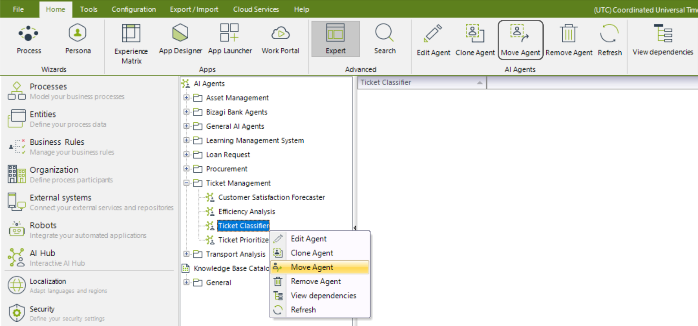
Task: Choose Move Agent from context menu
Action: pos(312,267)
